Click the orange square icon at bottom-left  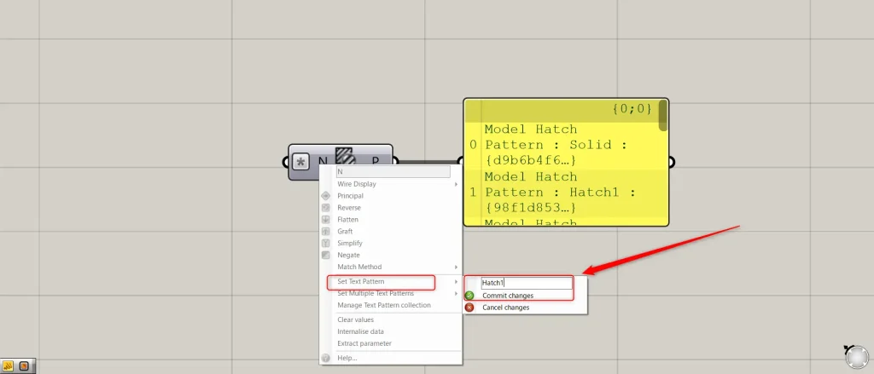[x=24, y=365]
